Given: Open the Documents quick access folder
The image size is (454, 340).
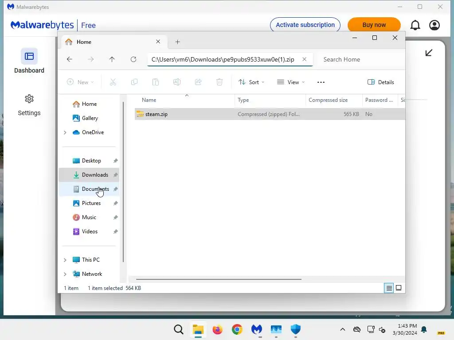Looking at the screenshot, I should [x=89, y=189].
